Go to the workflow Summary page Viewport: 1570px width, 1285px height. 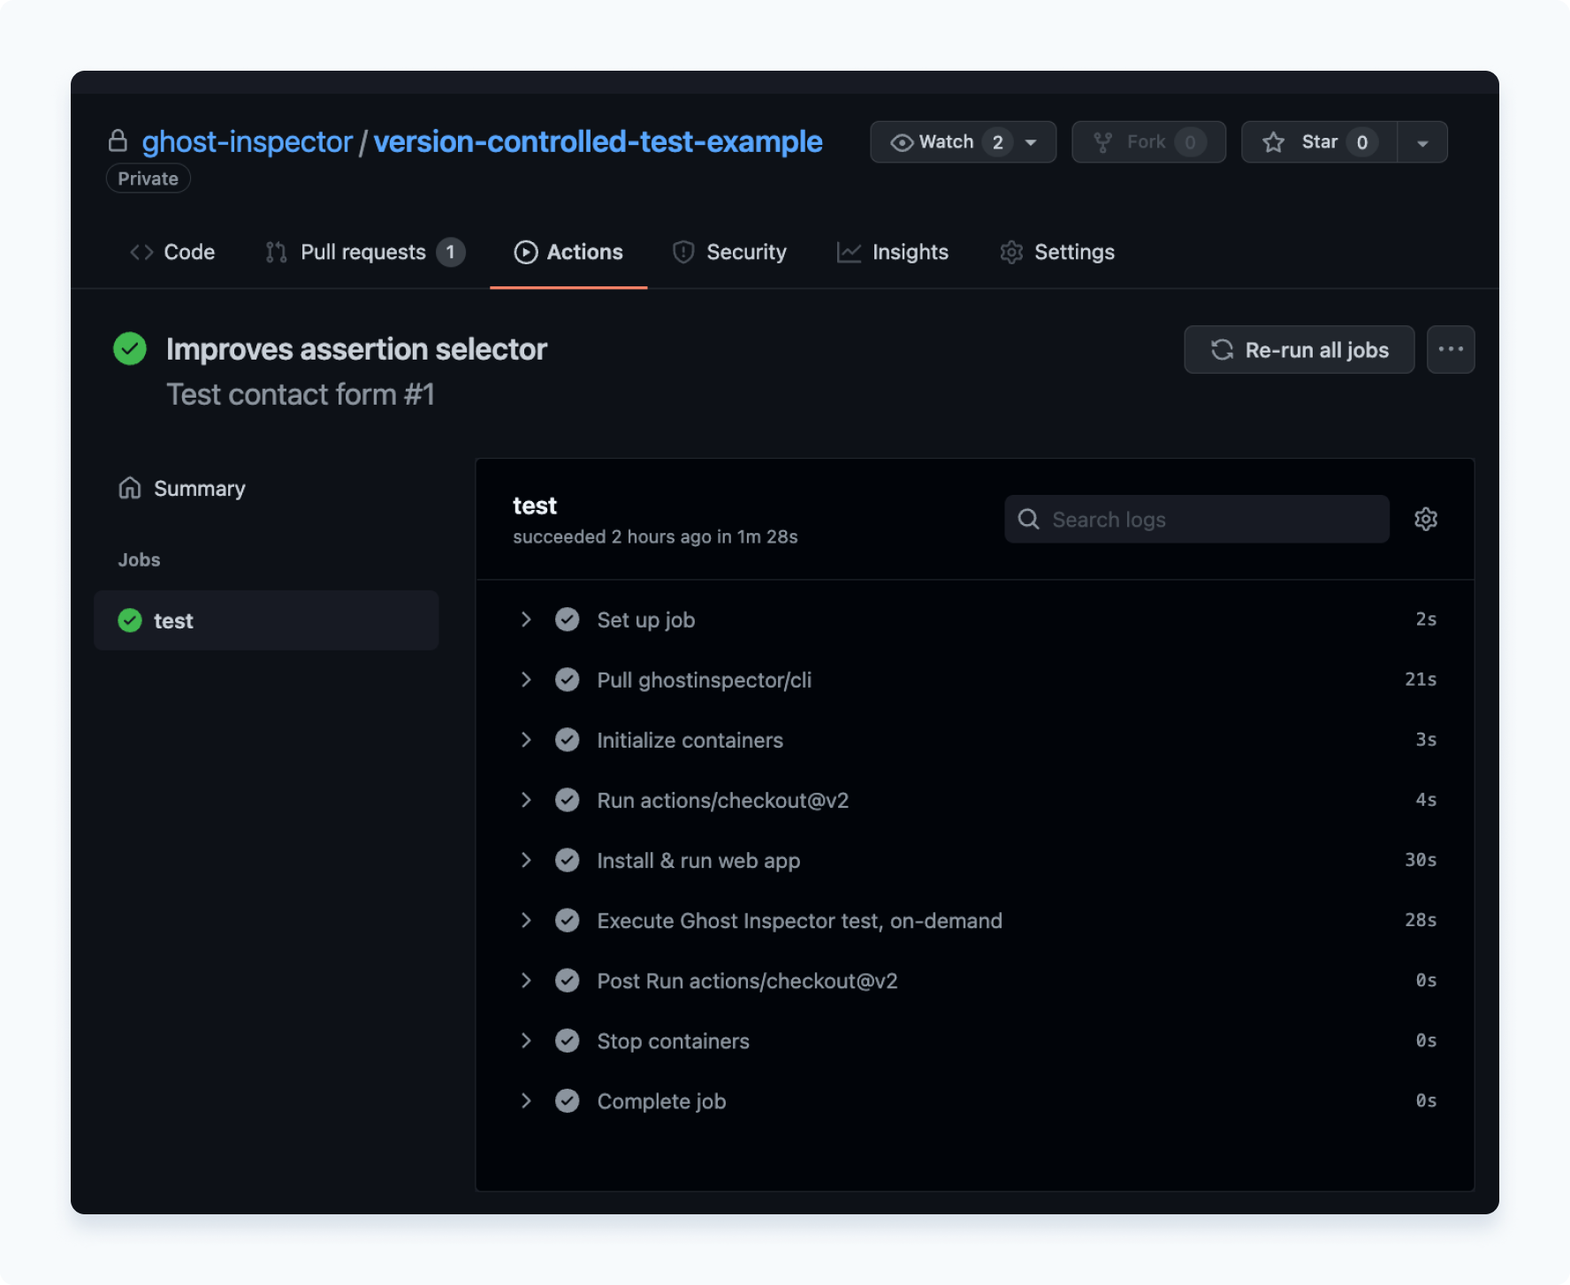click(182, 488)
